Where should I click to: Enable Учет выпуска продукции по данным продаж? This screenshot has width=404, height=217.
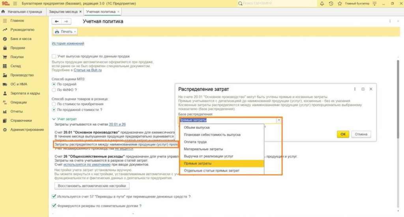point(54,56)
